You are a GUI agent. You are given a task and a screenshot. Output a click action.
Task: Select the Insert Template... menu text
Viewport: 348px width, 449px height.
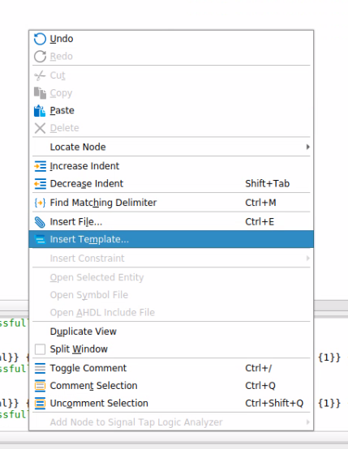point(89,239)
